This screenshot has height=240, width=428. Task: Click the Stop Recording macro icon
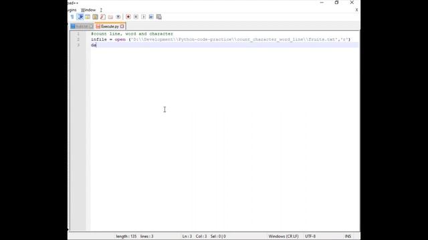coord(136,17)
